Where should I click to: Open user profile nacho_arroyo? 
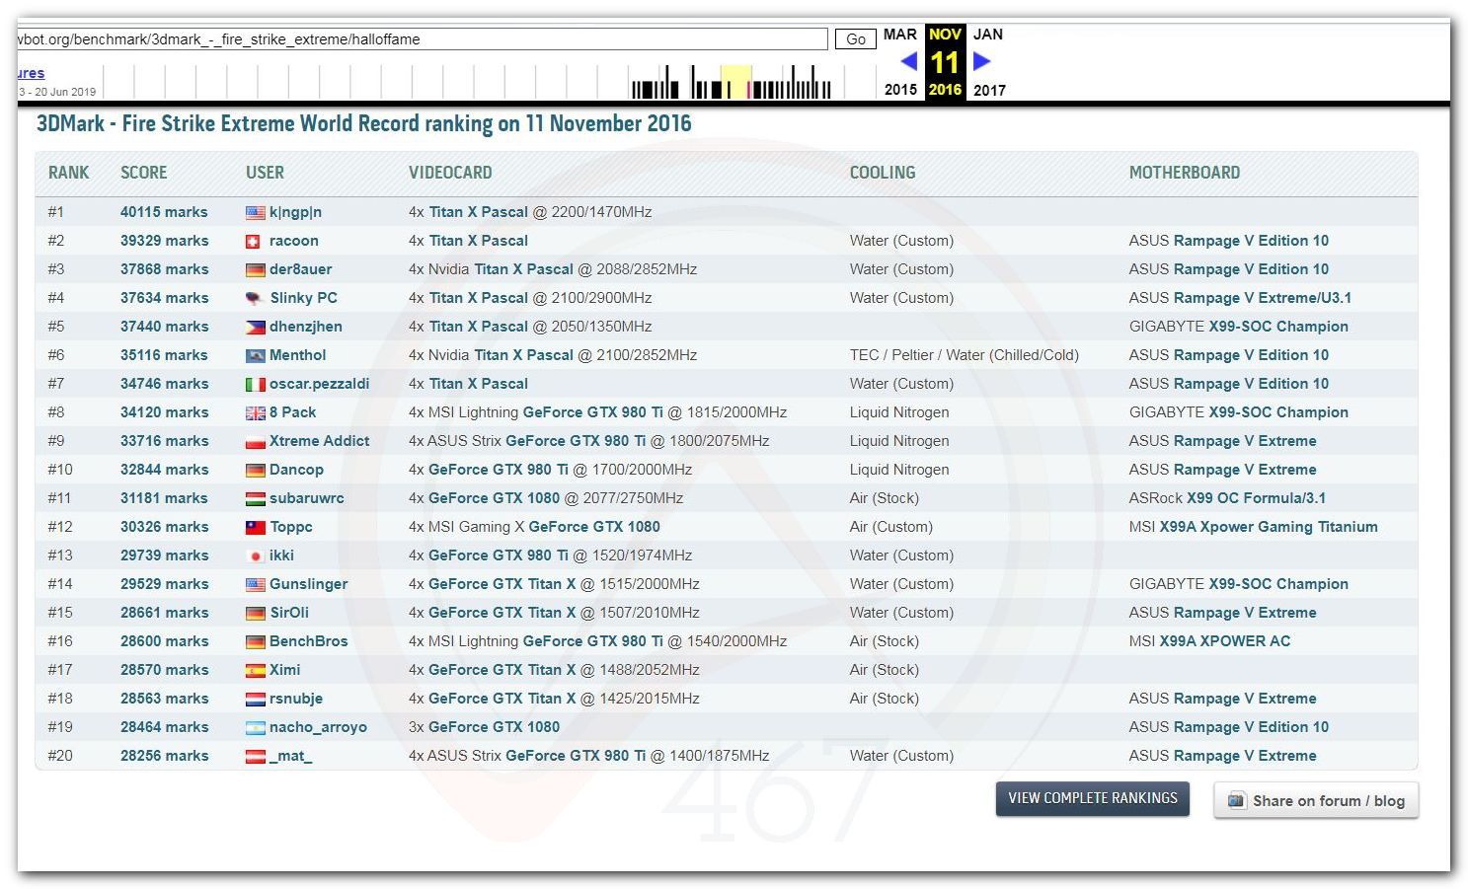click(x=318, y=727)
